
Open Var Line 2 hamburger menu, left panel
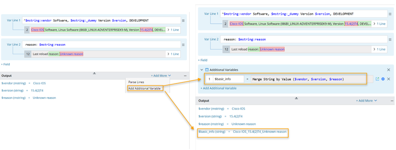tap(183, 45)
